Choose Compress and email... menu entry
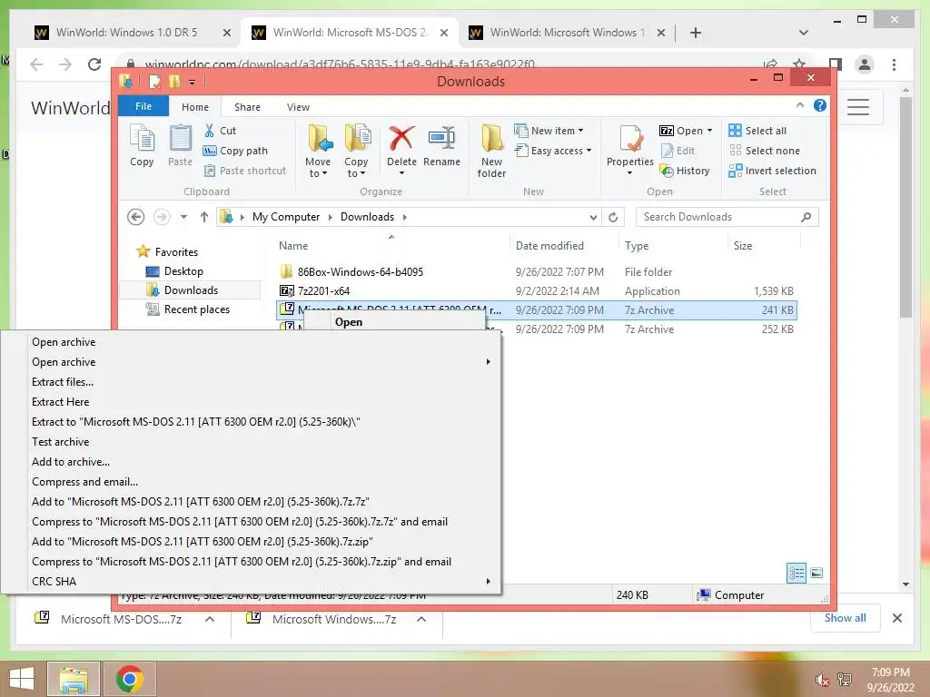Viewport: 930px width, 697px height. (x=84, y=482)
